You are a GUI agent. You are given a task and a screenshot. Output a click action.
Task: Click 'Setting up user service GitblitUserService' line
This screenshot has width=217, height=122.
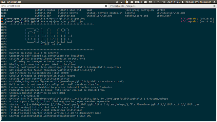(x=39, y=79)
